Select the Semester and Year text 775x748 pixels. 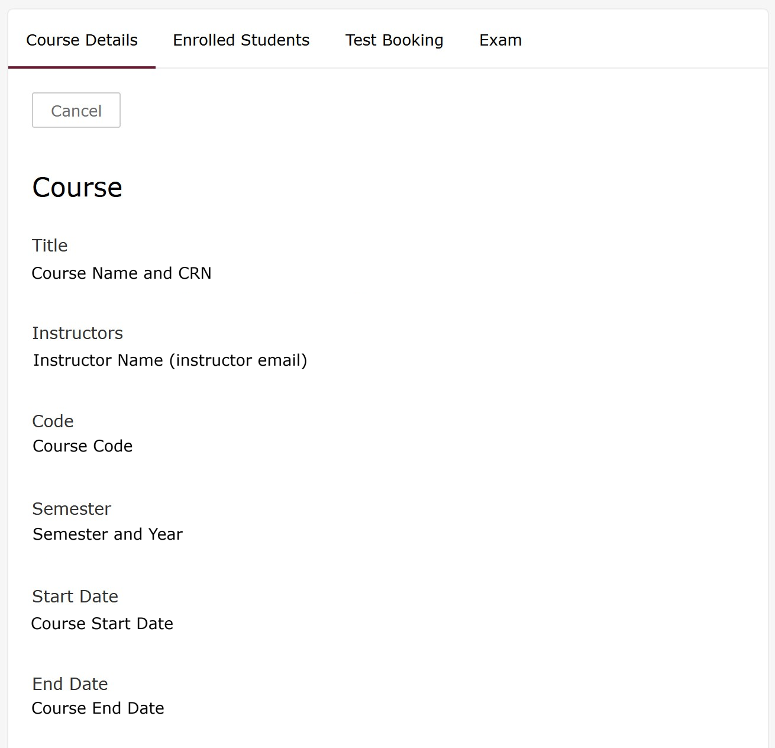[x=108, y=534]
